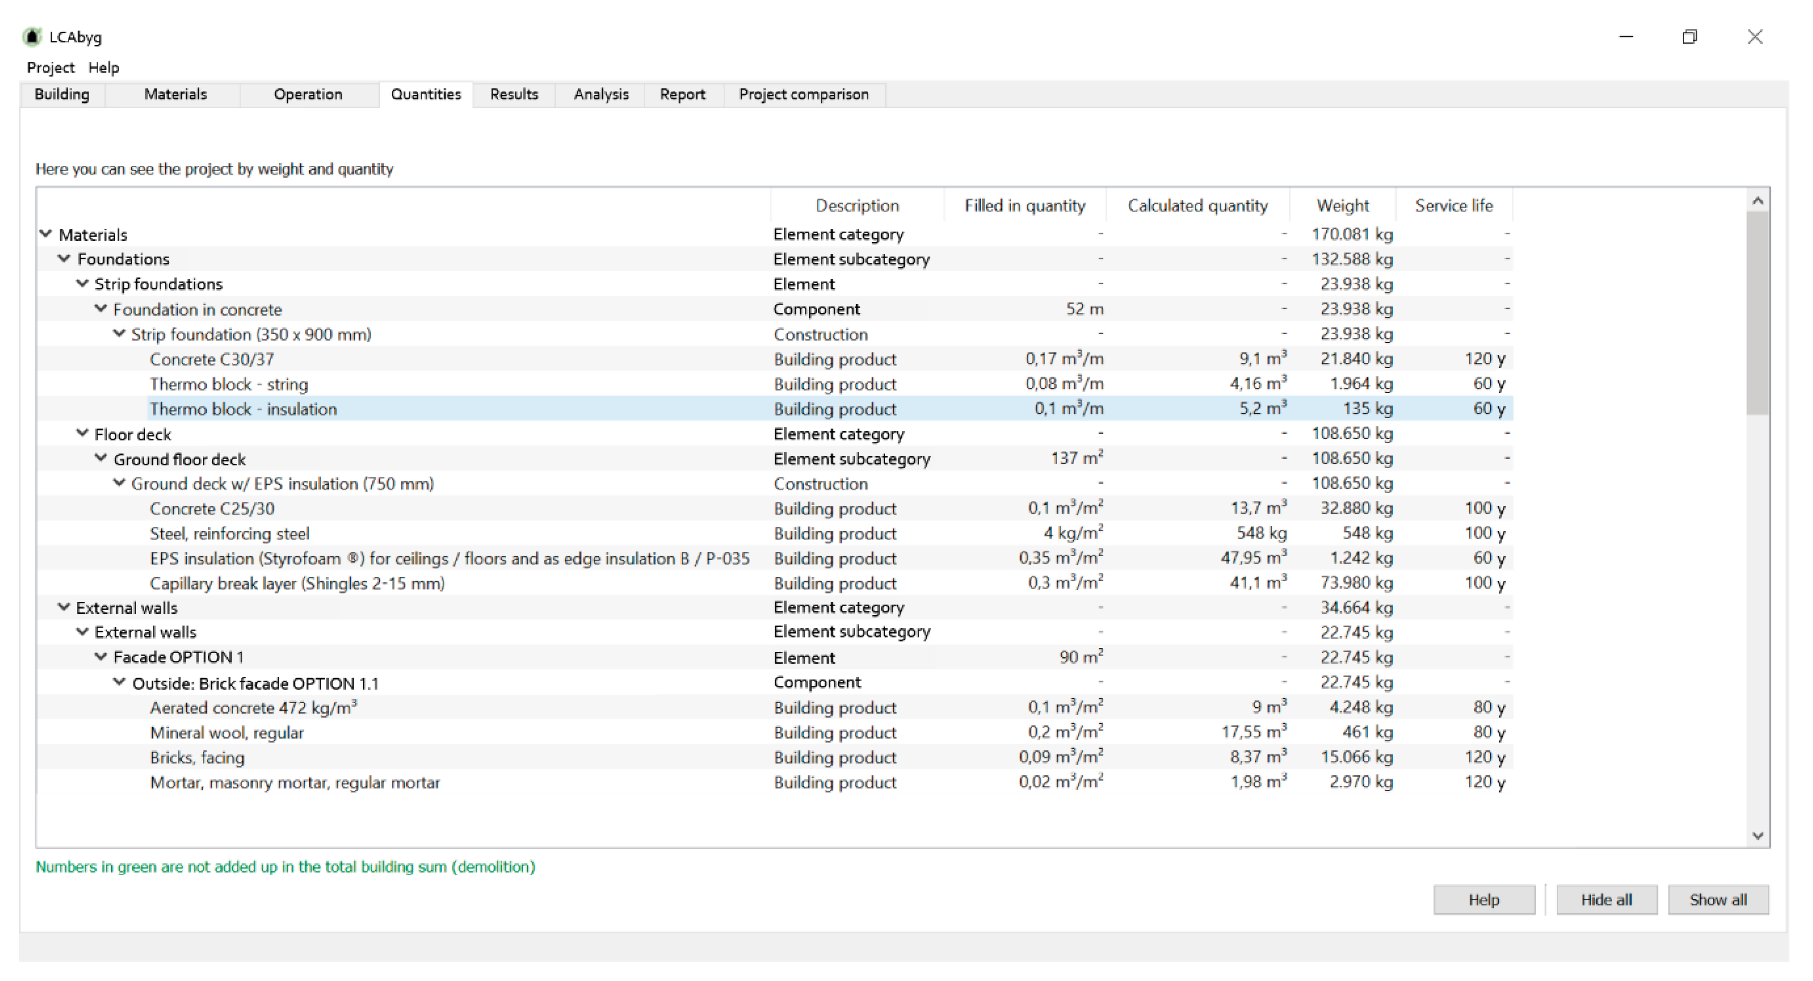
Task: Open the Help menu
Action: pyautogui.click(x=103, y=68)
